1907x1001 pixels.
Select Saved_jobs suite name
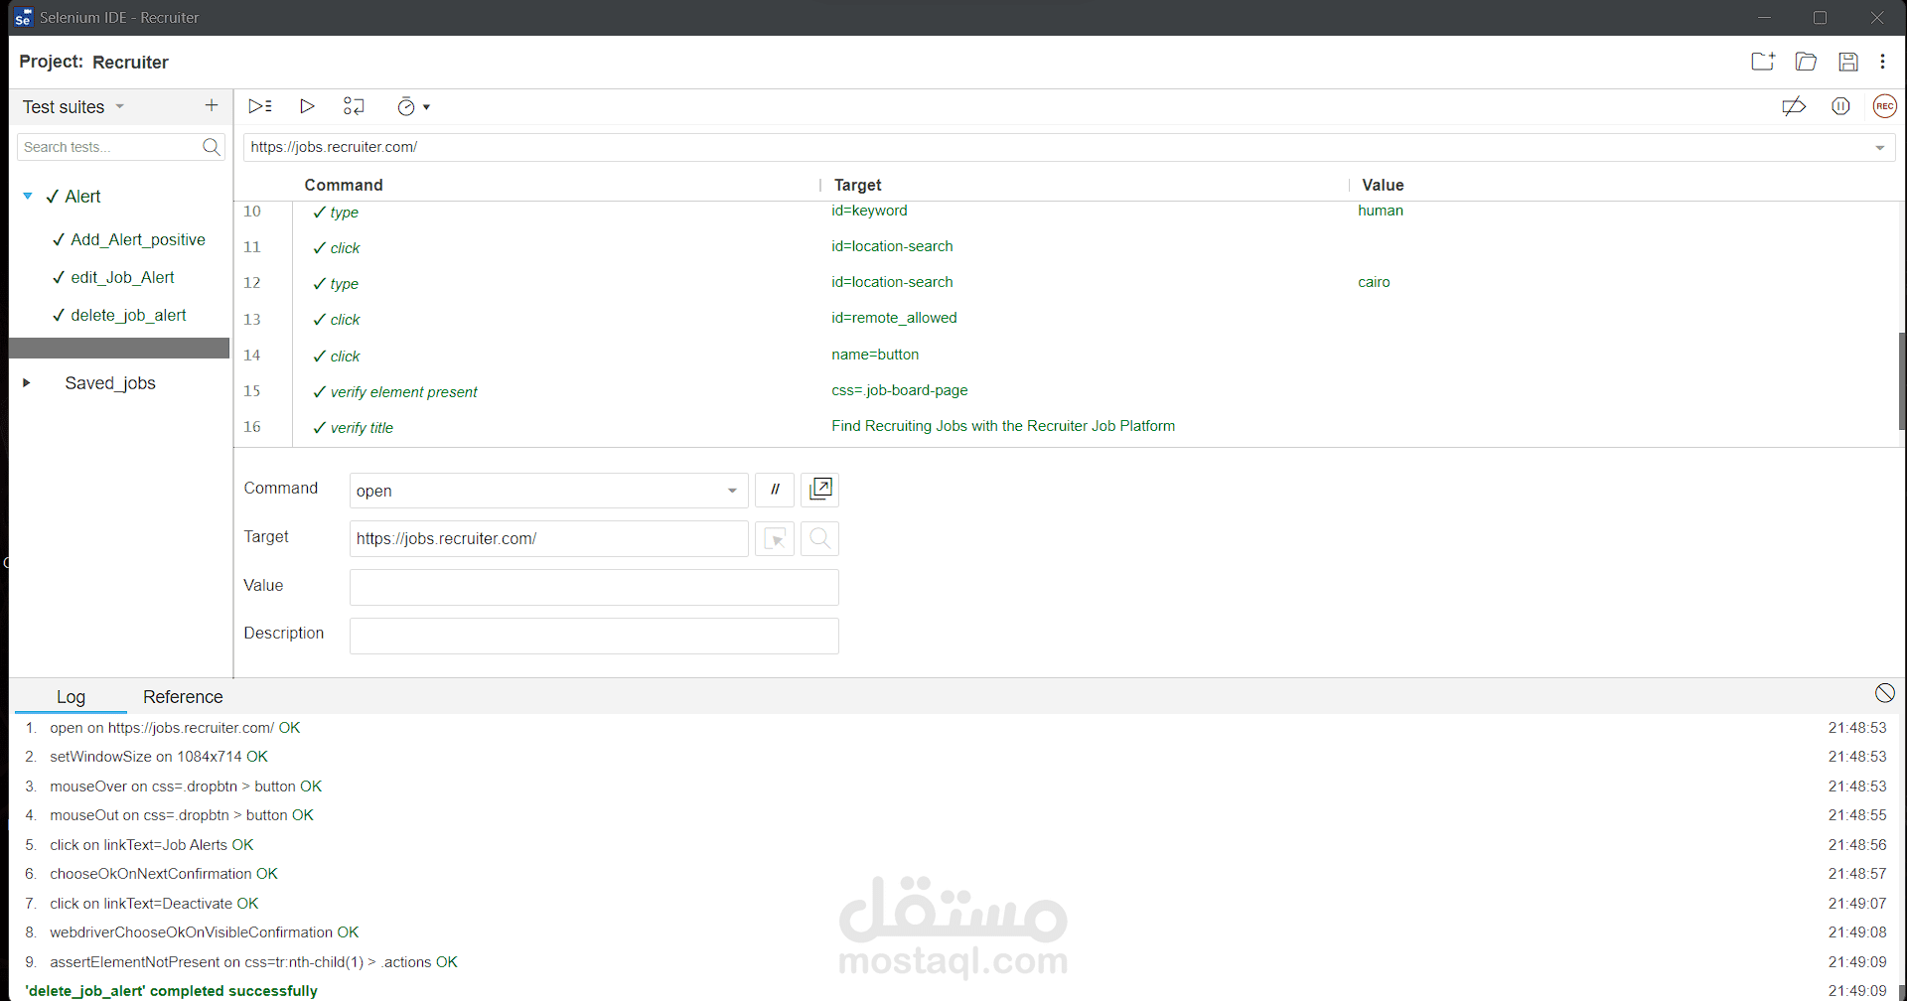[110, 382]
